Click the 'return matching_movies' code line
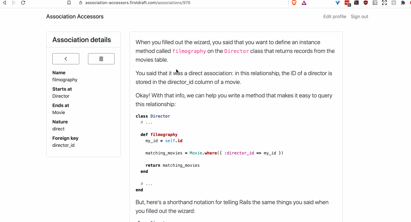The height and width of the screenshot is (222, 411). [x=172, y=165]
